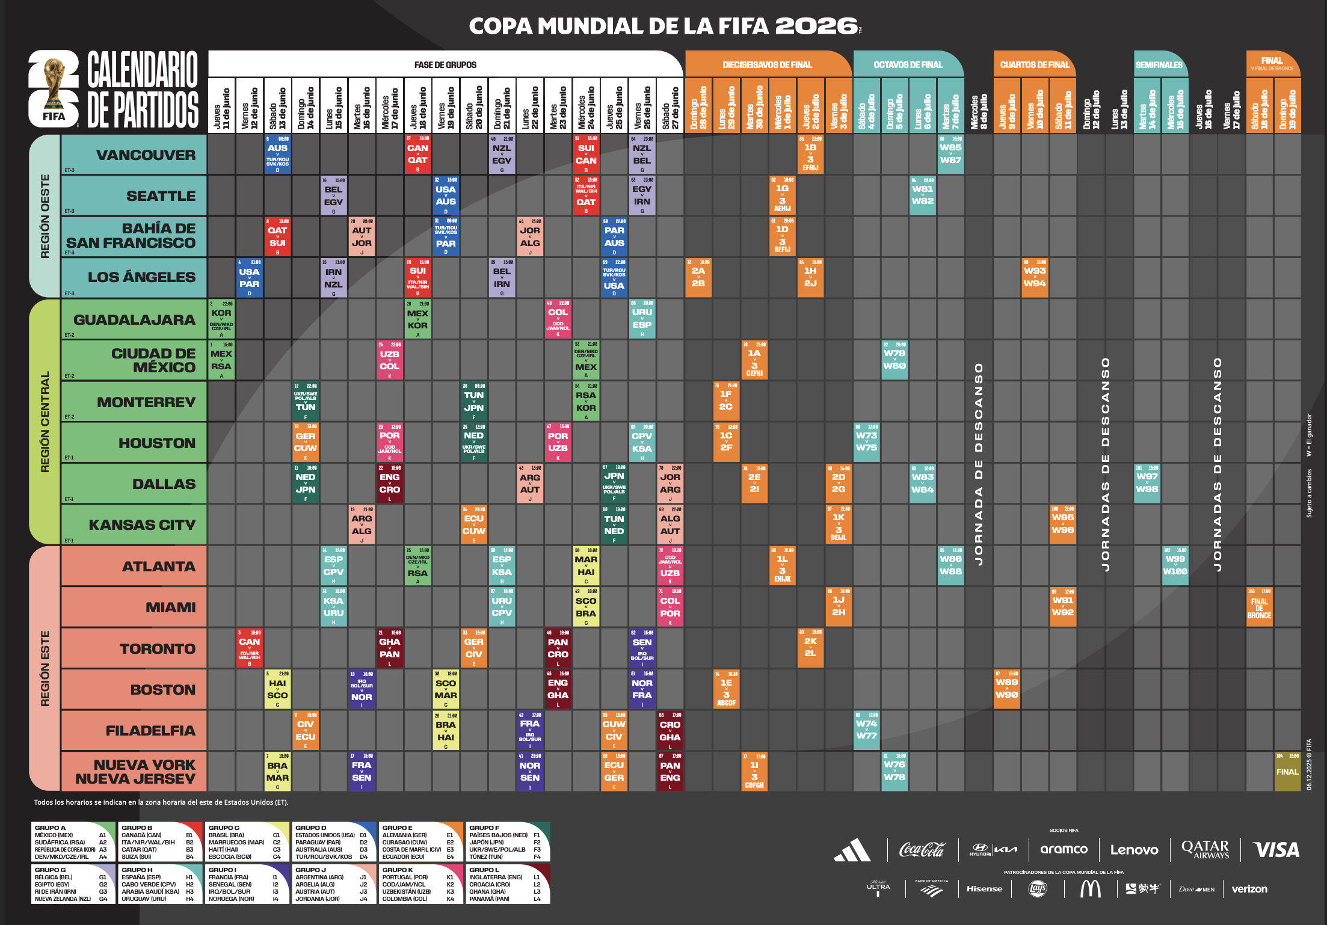Click the Lay's logo
Image resolution: width=1327 pixels, height=925 pixels.
(x=1038, y=888)
